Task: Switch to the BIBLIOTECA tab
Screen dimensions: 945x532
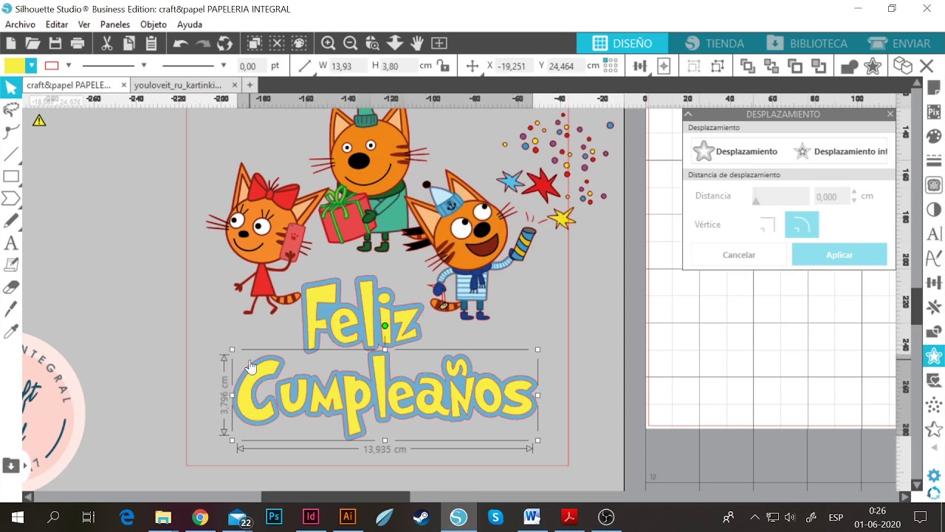Action: tap(807, 43)
